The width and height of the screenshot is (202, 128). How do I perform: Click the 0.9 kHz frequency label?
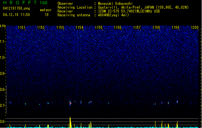coord(3,74)
